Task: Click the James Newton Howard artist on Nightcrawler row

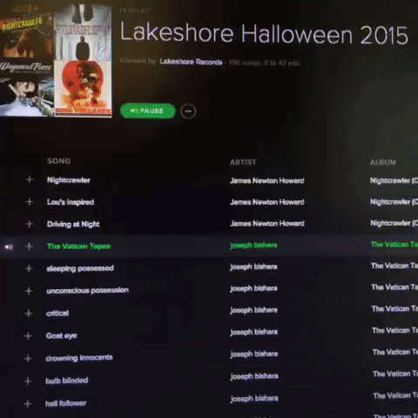Action: pos(267,180)
